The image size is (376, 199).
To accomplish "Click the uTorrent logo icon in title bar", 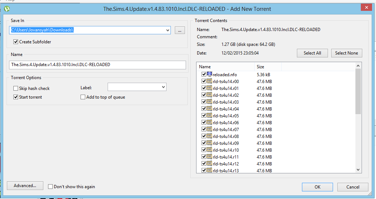I will click(7, 9).
